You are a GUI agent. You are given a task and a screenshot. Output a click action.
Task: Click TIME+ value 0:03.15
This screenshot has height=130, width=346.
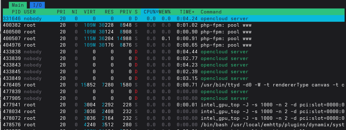[x=187, y=78]
